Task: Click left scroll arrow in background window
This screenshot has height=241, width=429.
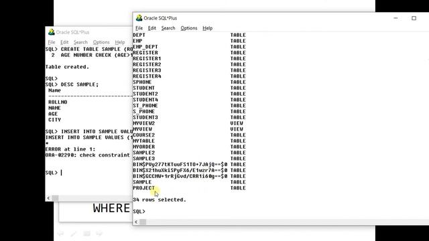Action: tap(48, 198)
